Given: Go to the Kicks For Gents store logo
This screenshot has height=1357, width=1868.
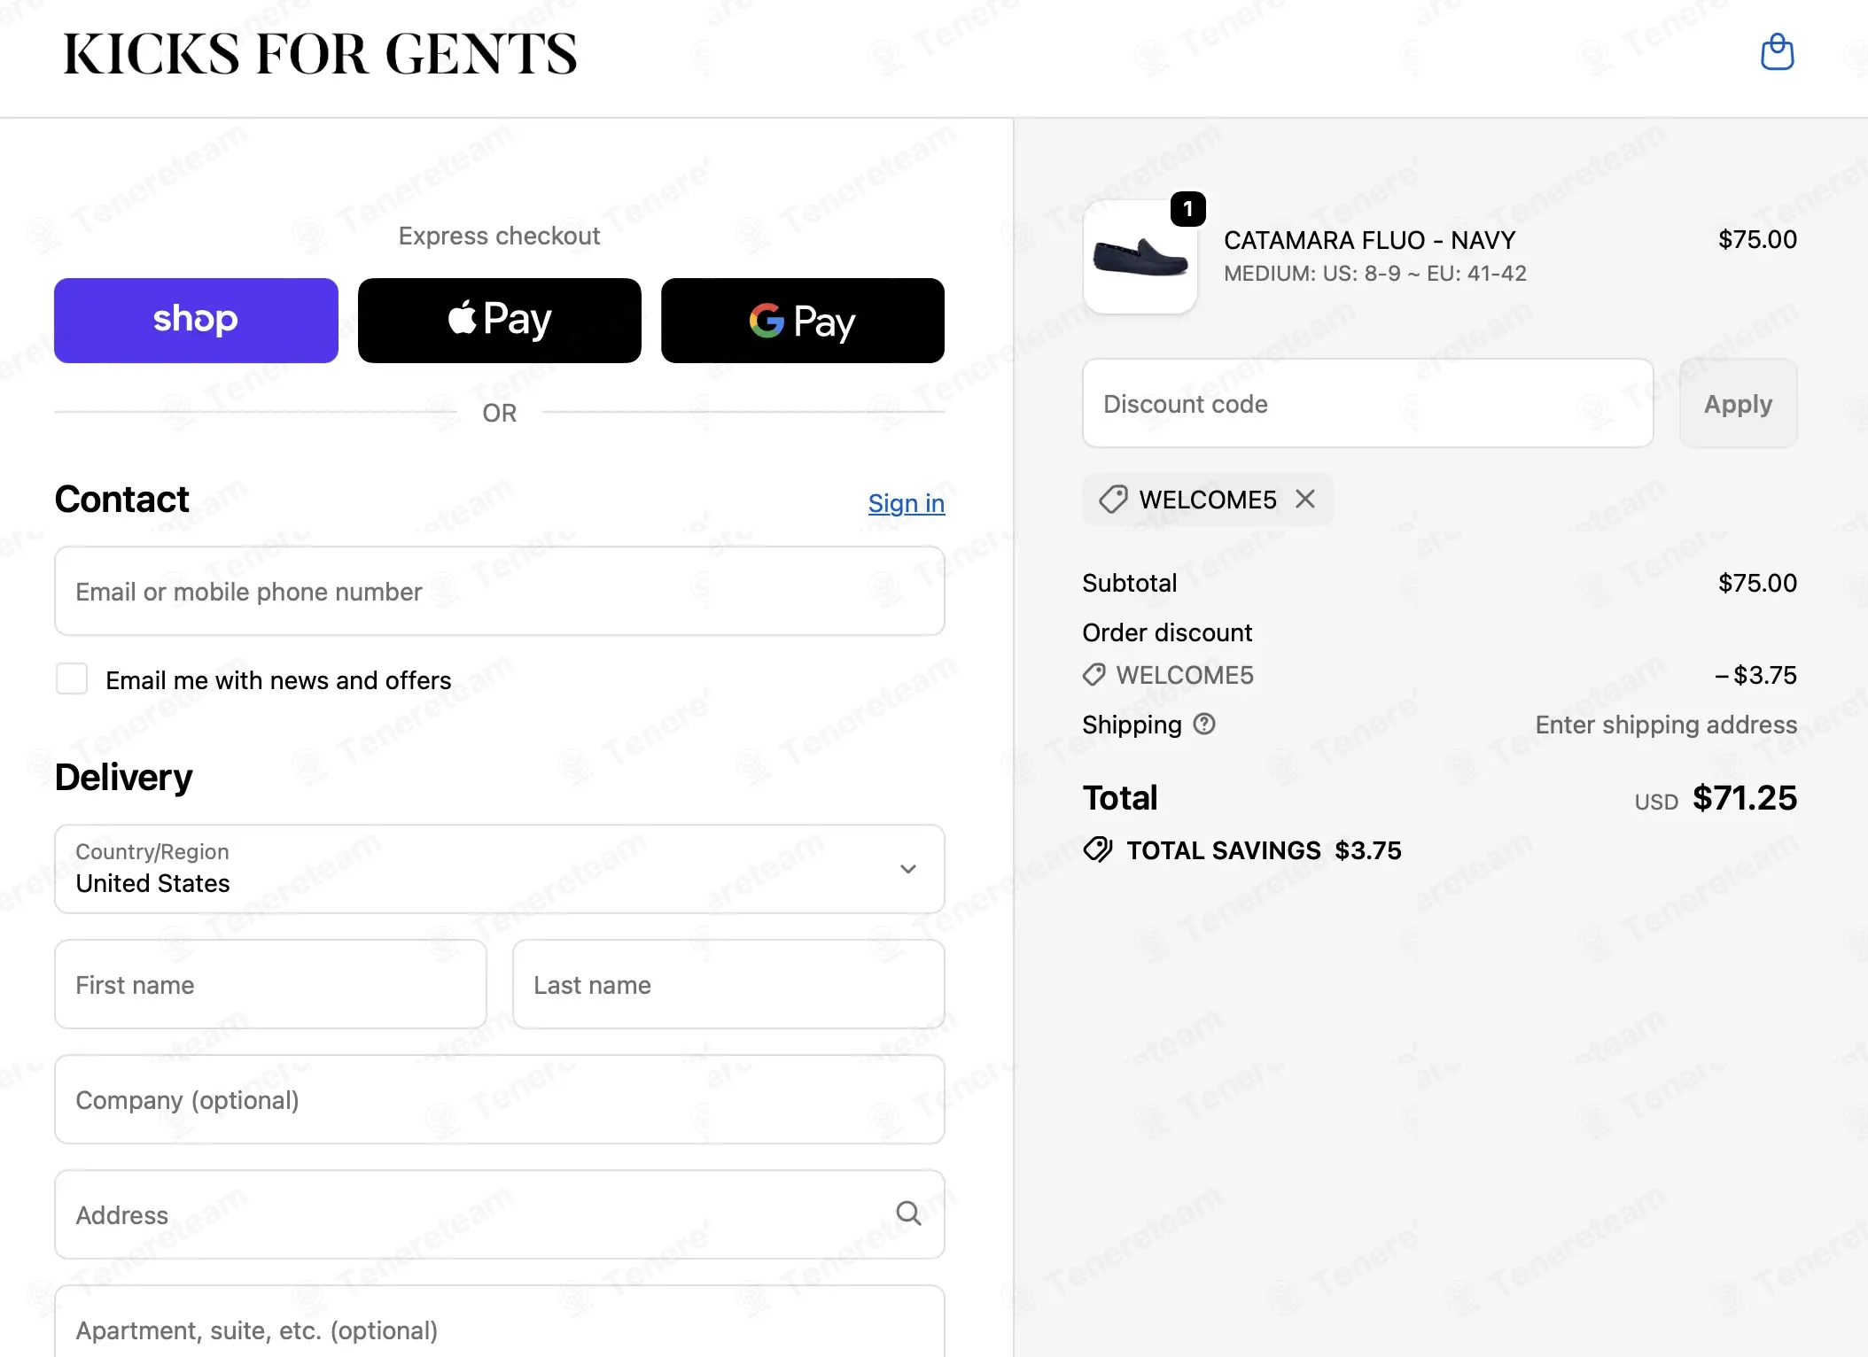Looking at the screenshot, I should [x=321, y=53].
